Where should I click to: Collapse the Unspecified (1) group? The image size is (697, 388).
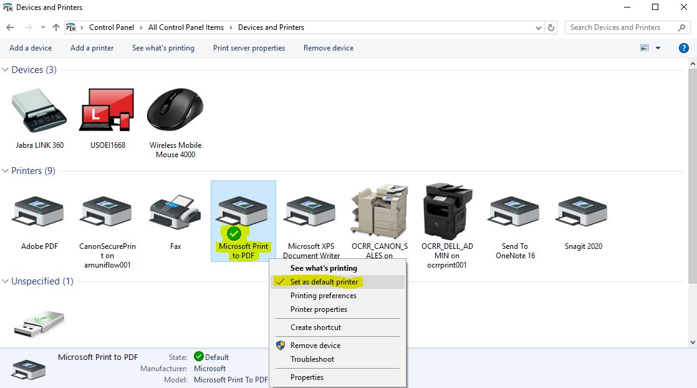click(6, 281)
